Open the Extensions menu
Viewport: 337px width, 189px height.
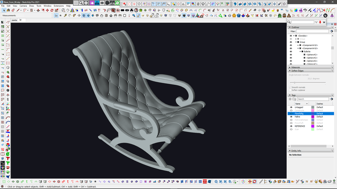59,6
